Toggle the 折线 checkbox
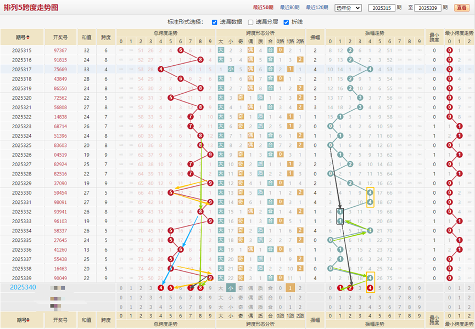This screenshot has width=475, height=329. click(x=286, y=22)
